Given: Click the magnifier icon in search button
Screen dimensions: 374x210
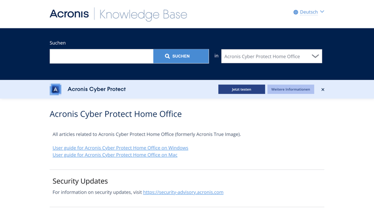Looking at the screenshot, I should [x=167, y=56].
